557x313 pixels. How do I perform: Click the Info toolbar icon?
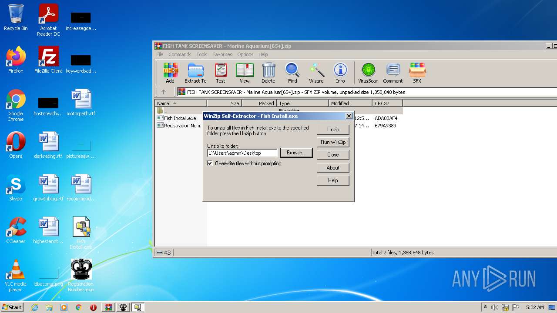tap(340, 73)
